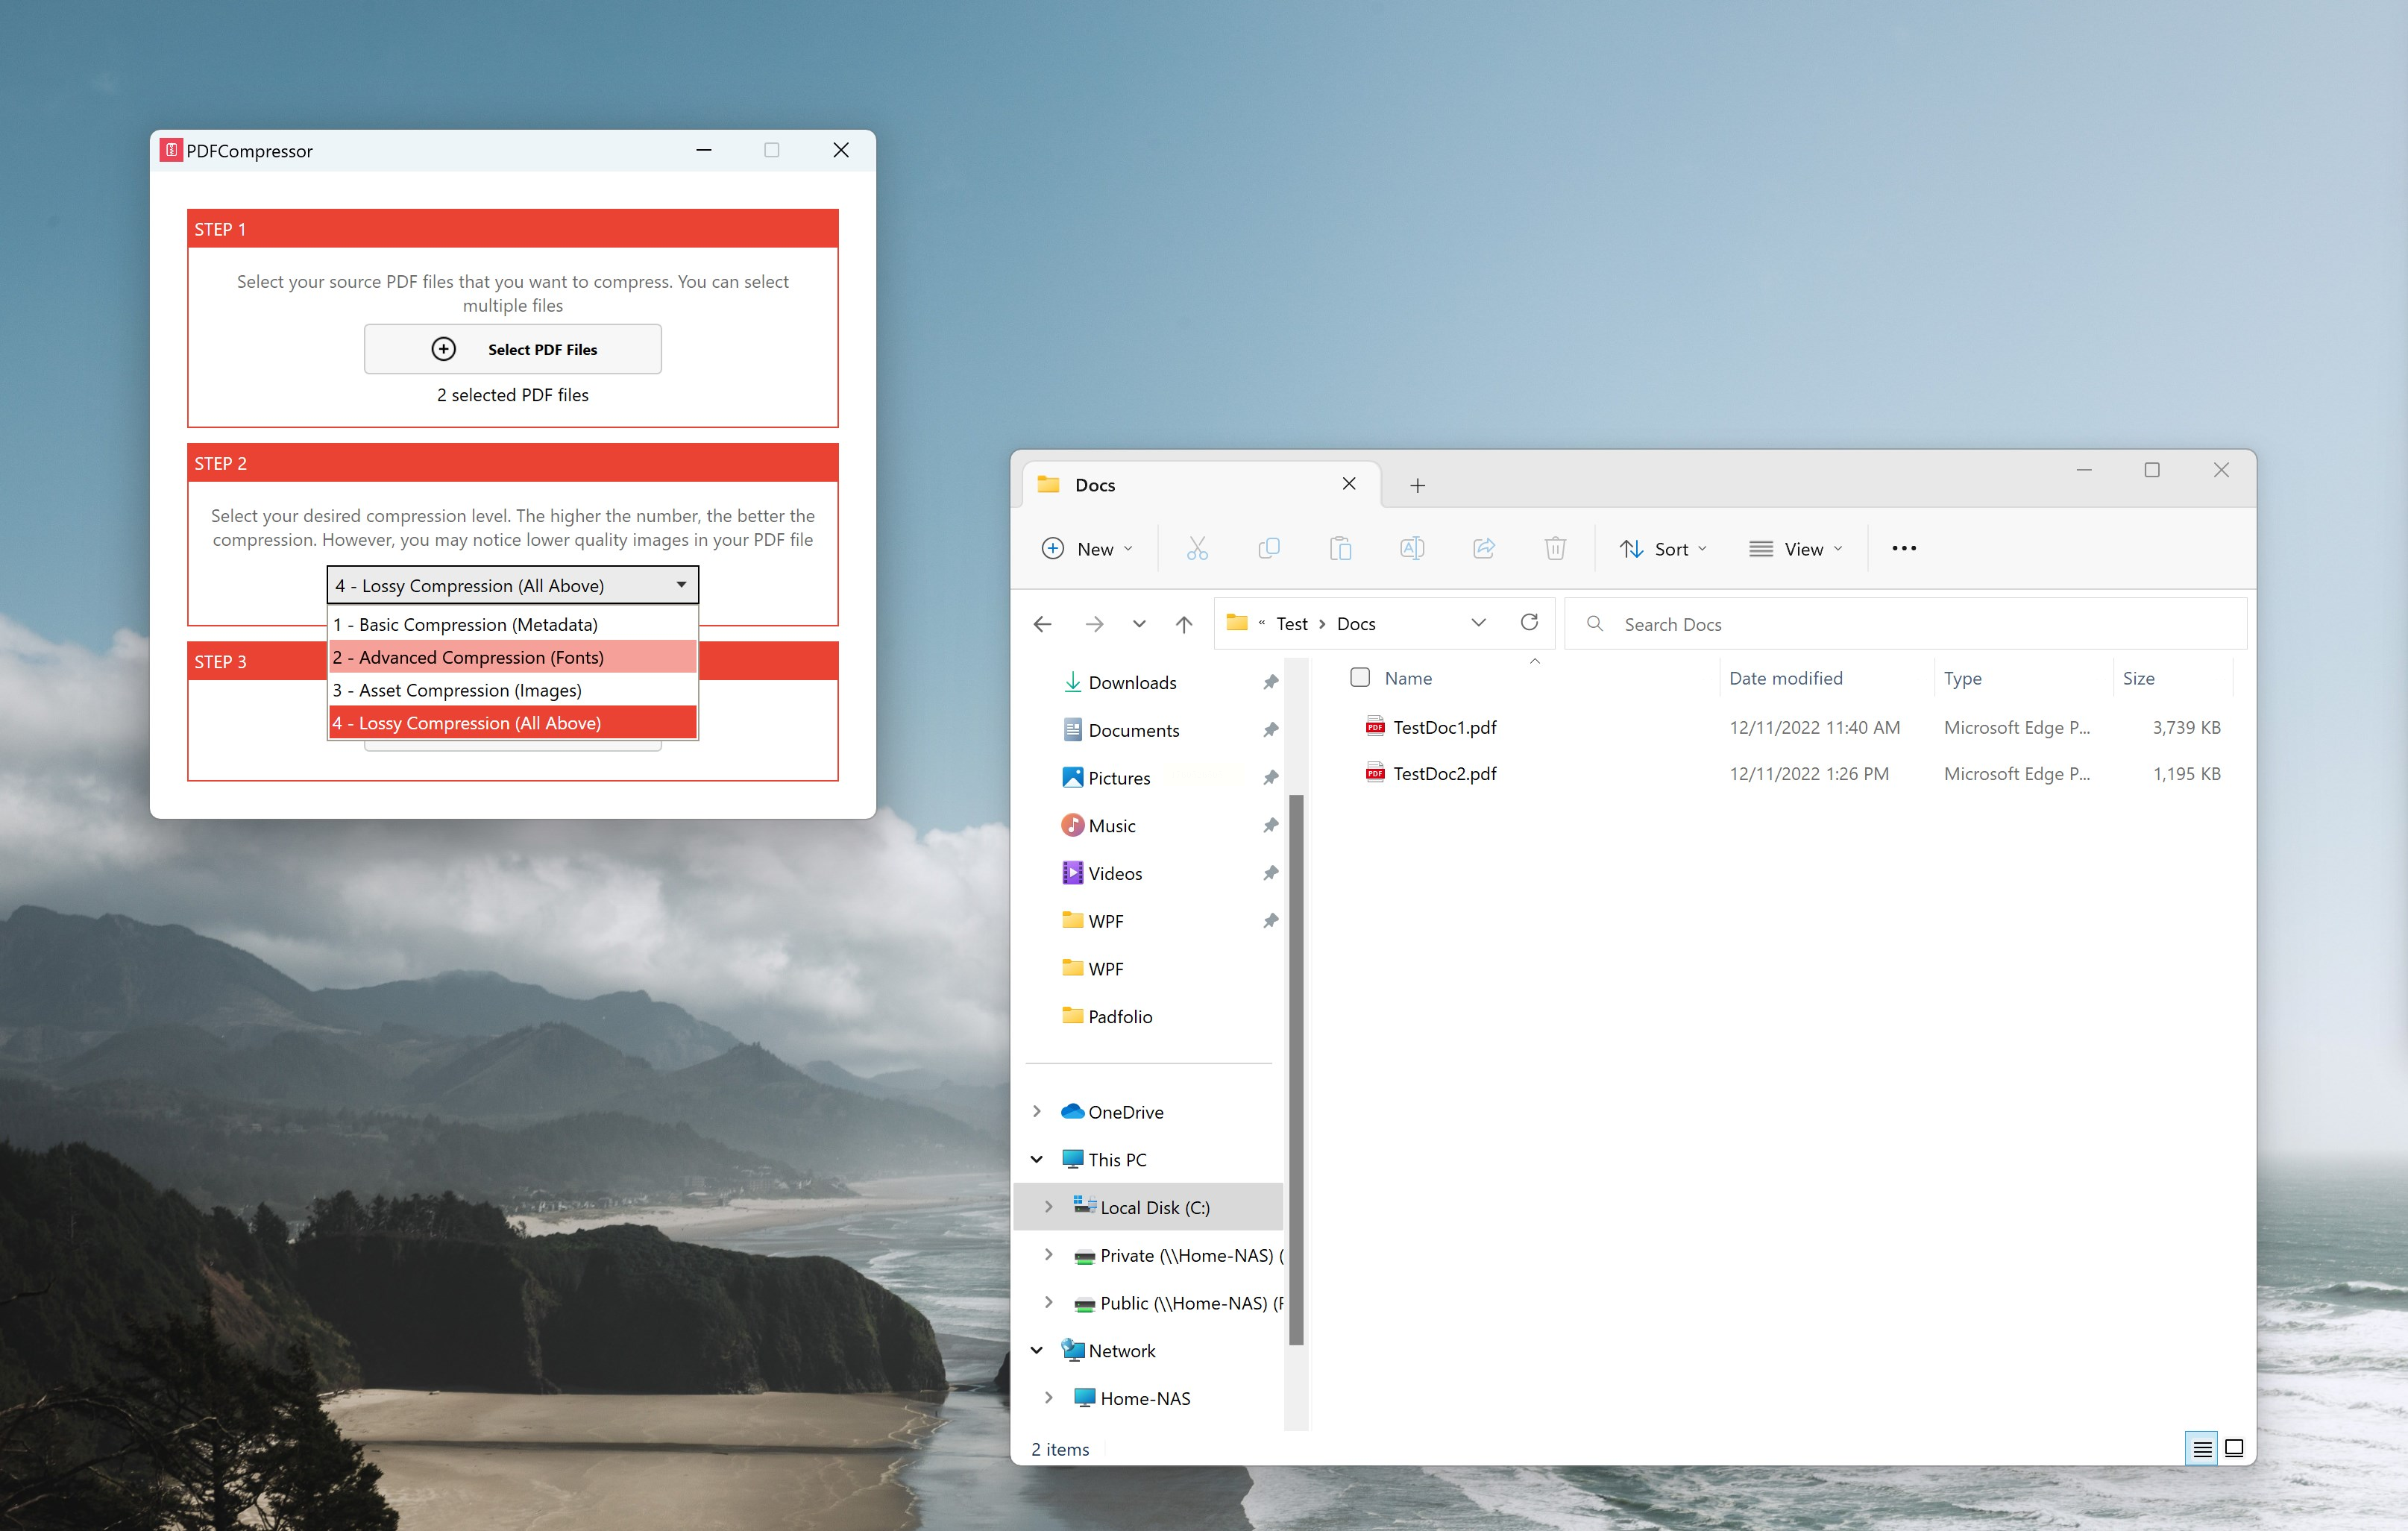Viewport: 2408px width, 1531px height.
Task: Switch to large thumbnails view icon
Action: pyautogui.click(x=2234, y=1448)
